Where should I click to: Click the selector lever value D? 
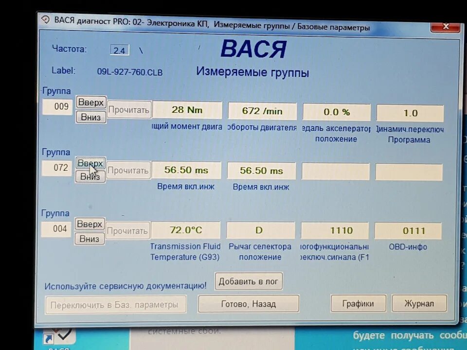(x=261, y=230)
